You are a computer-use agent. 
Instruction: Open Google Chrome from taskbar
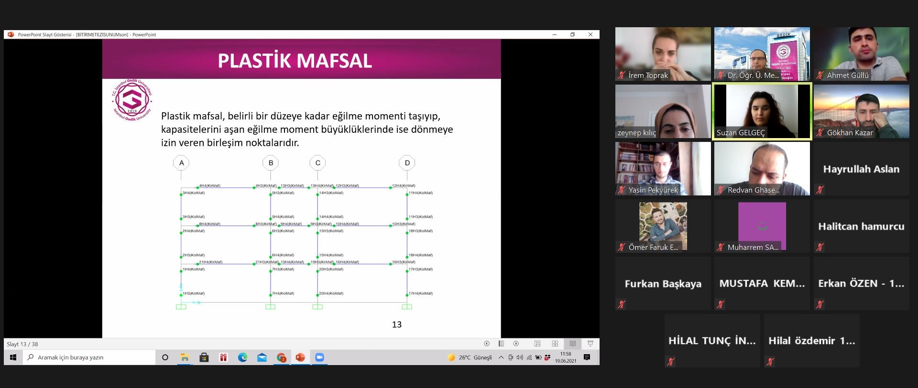coord(282,357)
